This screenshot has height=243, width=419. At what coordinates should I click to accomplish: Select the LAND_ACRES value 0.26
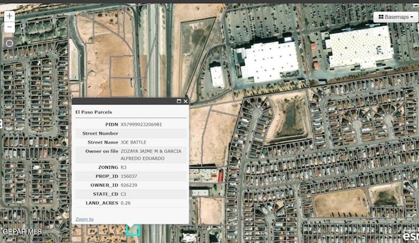pos(126,203)
